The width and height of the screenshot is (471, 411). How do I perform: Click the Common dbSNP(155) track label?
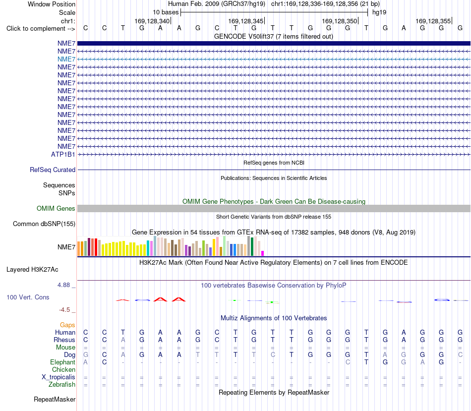tap(44, 224)
